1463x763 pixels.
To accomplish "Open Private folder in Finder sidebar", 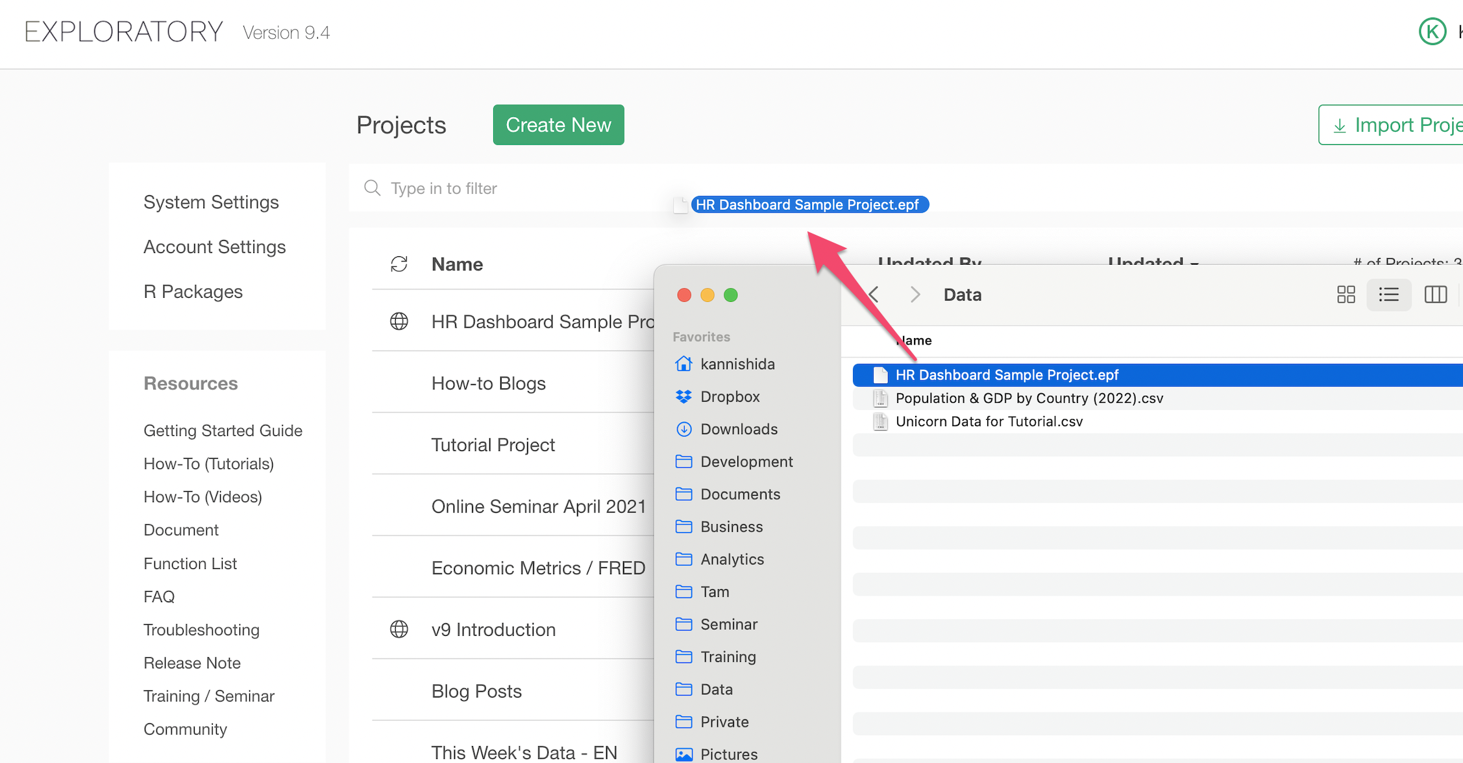I will click(712, 721).
